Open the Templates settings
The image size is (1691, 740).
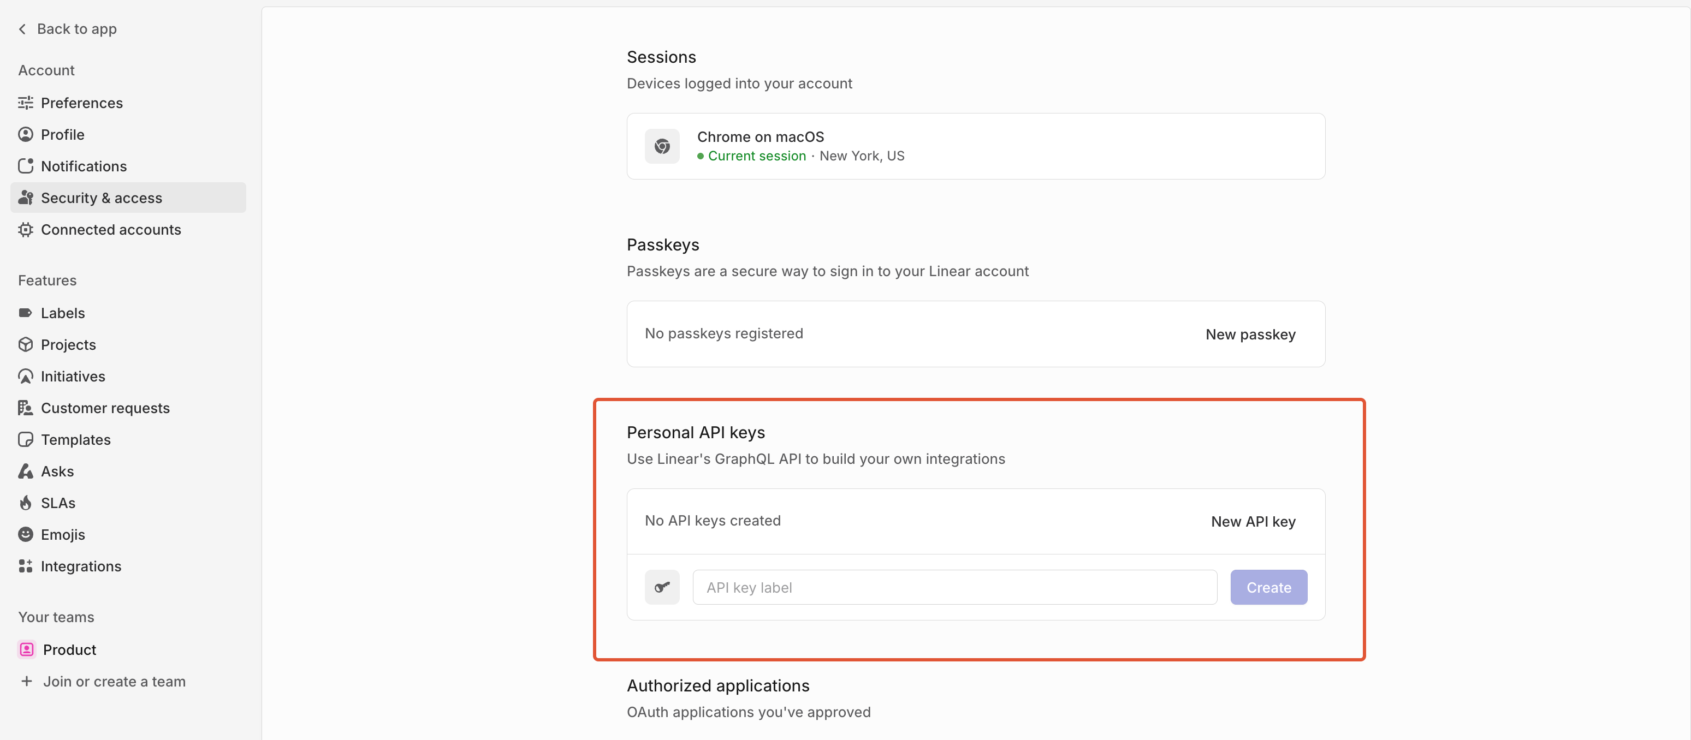75,439
